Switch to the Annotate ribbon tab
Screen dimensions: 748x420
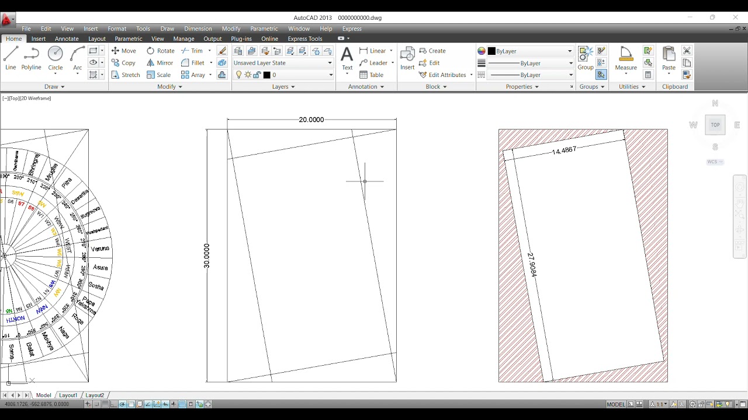[x=67, y=38]
